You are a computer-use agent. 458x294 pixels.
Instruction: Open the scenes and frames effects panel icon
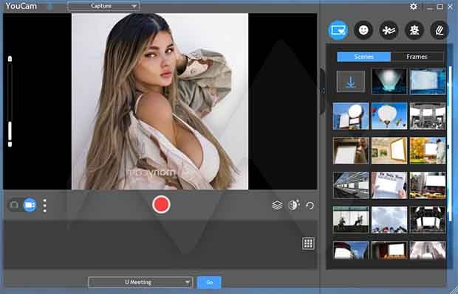click(x=338, y=30)
